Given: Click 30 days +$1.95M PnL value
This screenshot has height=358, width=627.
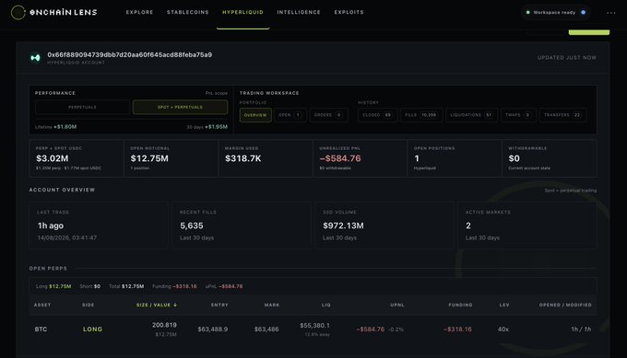Looking at the screenshot, I should (x=216, y=127).
